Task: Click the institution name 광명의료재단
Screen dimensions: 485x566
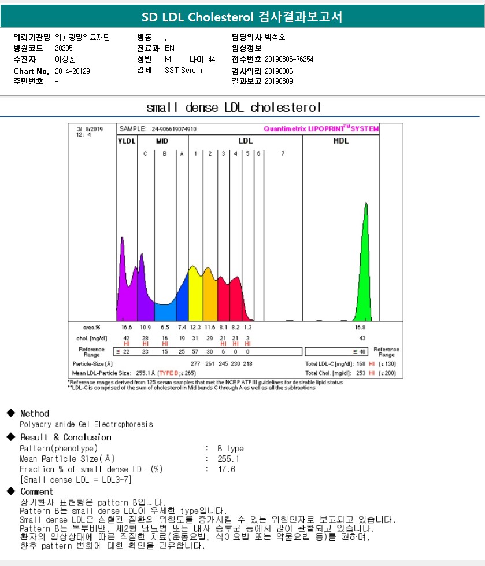Action: (90, 37)
